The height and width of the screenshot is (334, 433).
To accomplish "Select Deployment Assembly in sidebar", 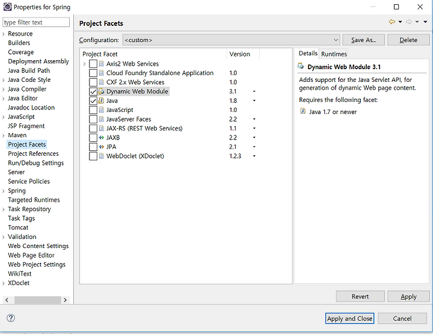I will pyautogui.click(x=38, y=61).
